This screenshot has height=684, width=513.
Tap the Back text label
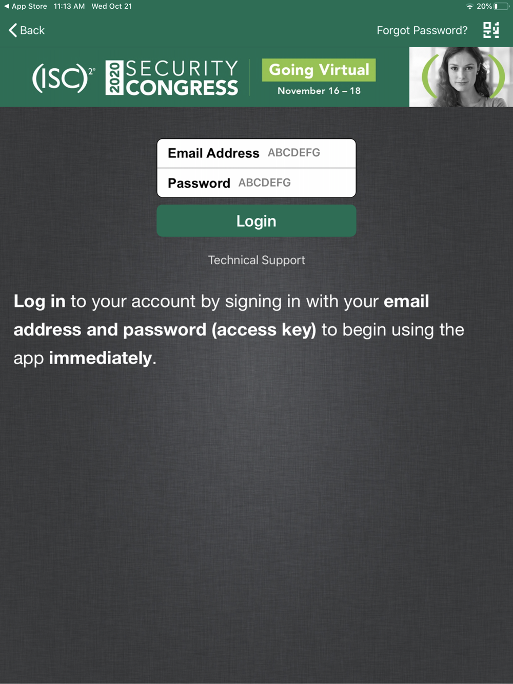click(x=32, y=30)
